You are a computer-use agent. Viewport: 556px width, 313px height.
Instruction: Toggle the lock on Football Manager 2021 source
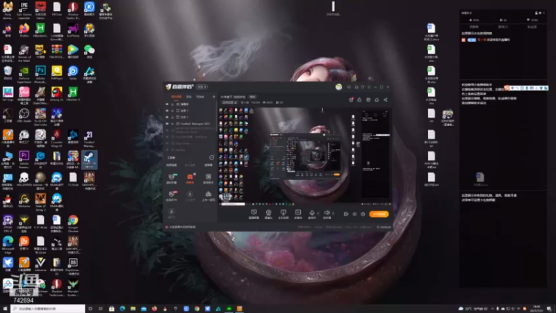(x=172, y=124)
